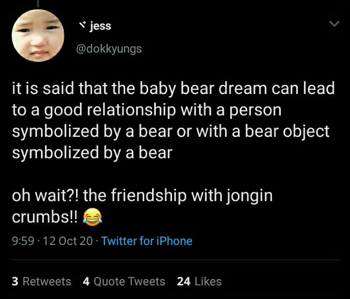Click the 9:59 timestamp
Screen dimensions: 350x299
coord(22,241)
